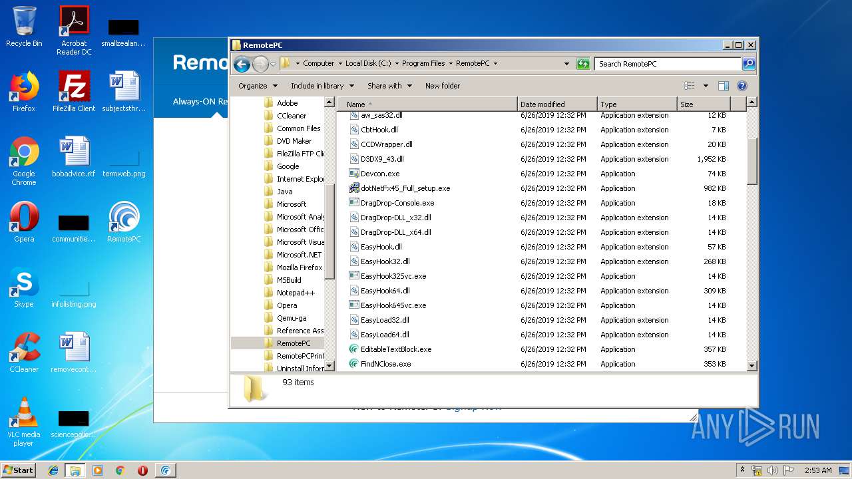Click the search magnifier icon
Image resolution: width=852 pixels, height=479 pixels.
(x=749, y=64)
